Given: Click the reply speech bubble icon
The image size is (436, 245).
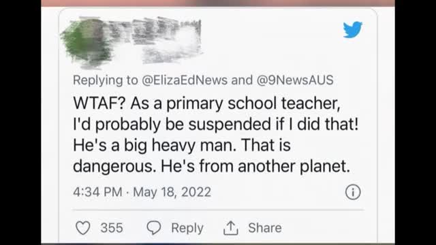Looking at the screenshot, I should pyautogui.click(x=154, y=228).
